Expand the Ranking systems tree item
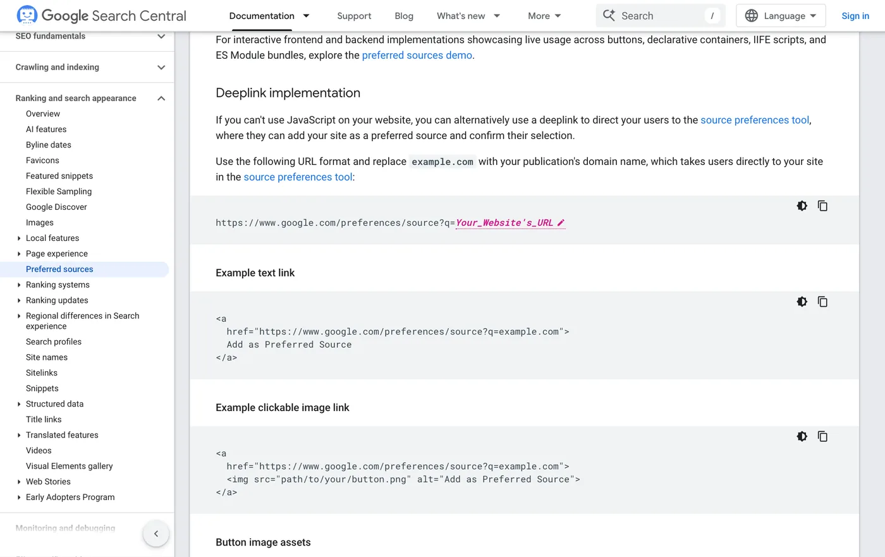Viewport: 885px width, 557px height. pos(19,285)
